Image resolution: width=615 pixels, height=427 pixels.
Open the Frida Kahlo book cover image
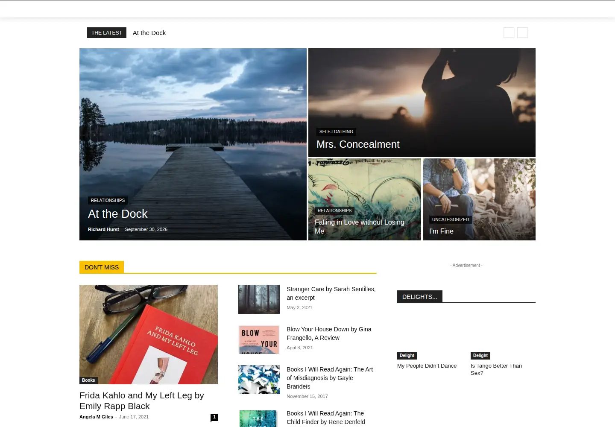pos(149,334)
